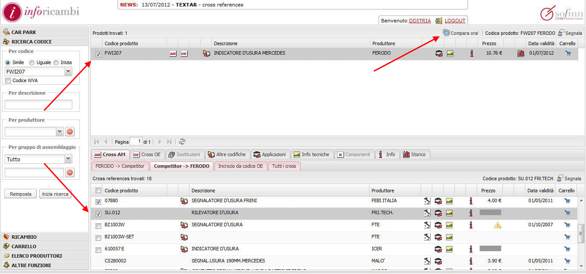The height and width of the screenshot is (274, 586).
Task: Expand the RICAMBIO sidebar section
Action: tap(44, 237)
